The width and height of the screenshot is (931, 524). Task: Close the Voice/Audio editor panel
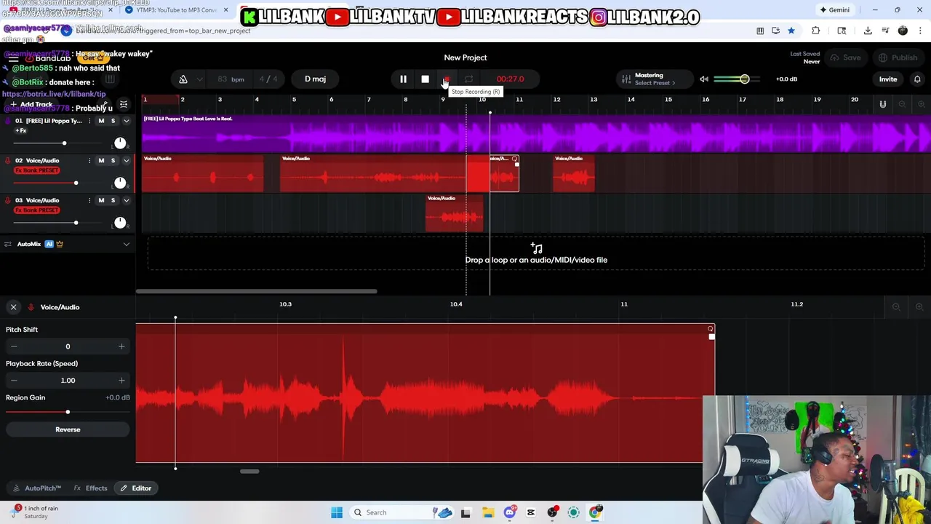click(x=13, y=307)
